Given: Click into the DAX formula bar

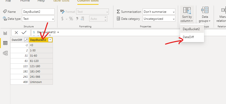Looking at the screenshot, I should (x=128, y=33).
